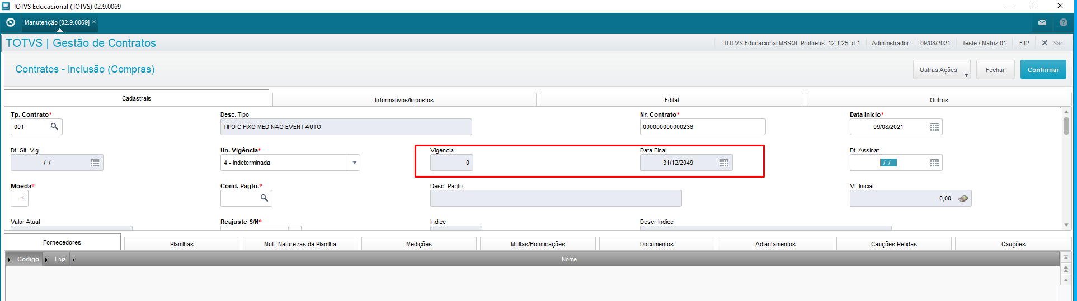The image size is (1077, 301).
Task: Click the form scrollbar up arrow
Action: (x=1066, y=112)
